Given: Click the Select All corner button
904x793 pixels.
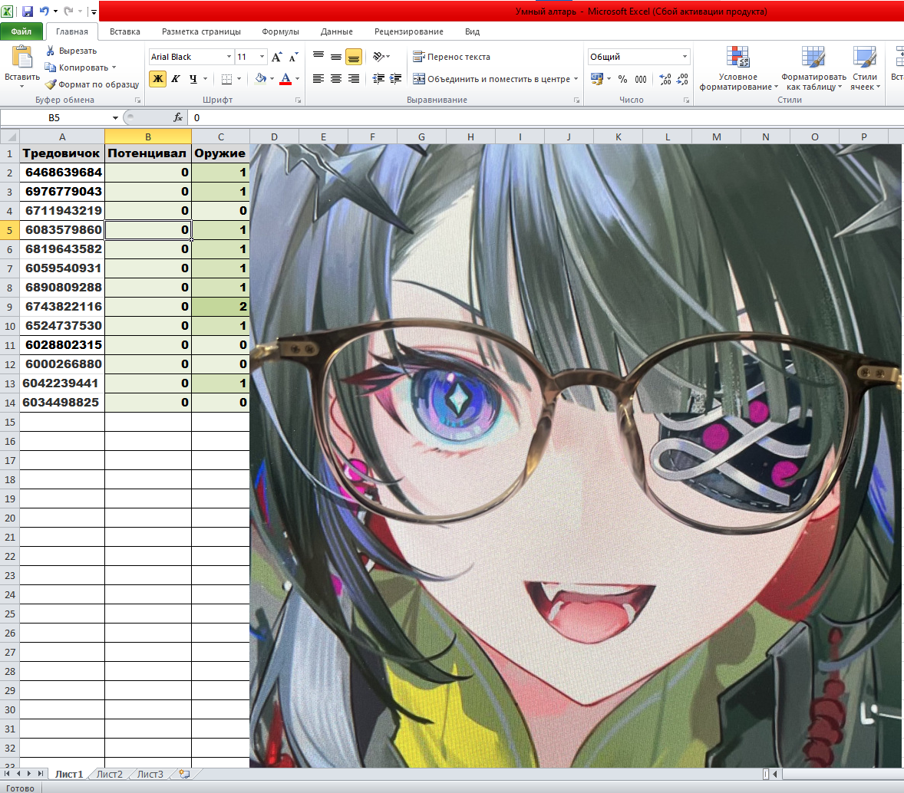Looking at the screenshot, I should pyautogui.click(x=10, y=137).
